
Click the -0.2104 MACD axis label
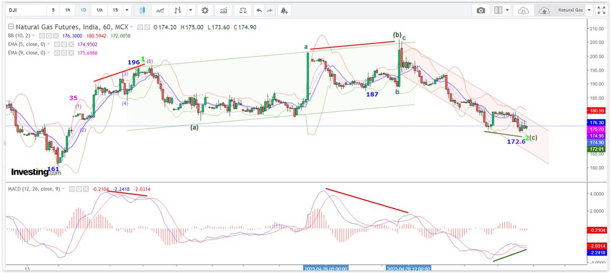596,230
